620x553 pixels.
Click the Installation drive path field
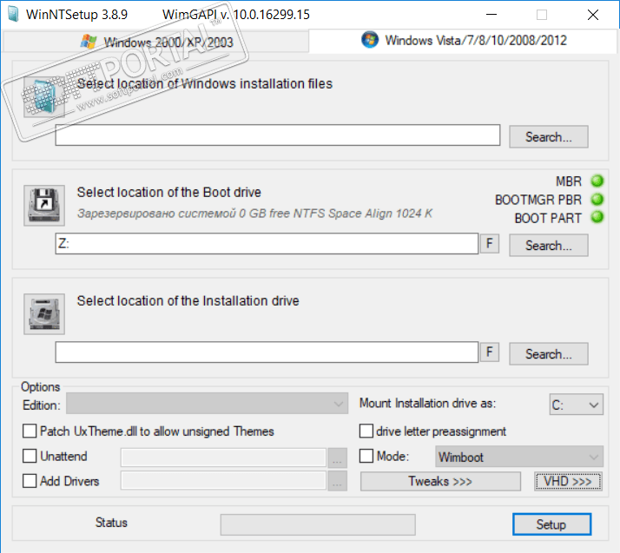click(267, 352)
